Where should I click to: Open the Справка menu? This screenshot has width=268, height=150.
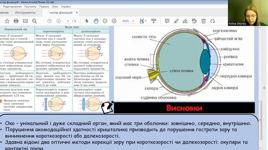(66, 7)
